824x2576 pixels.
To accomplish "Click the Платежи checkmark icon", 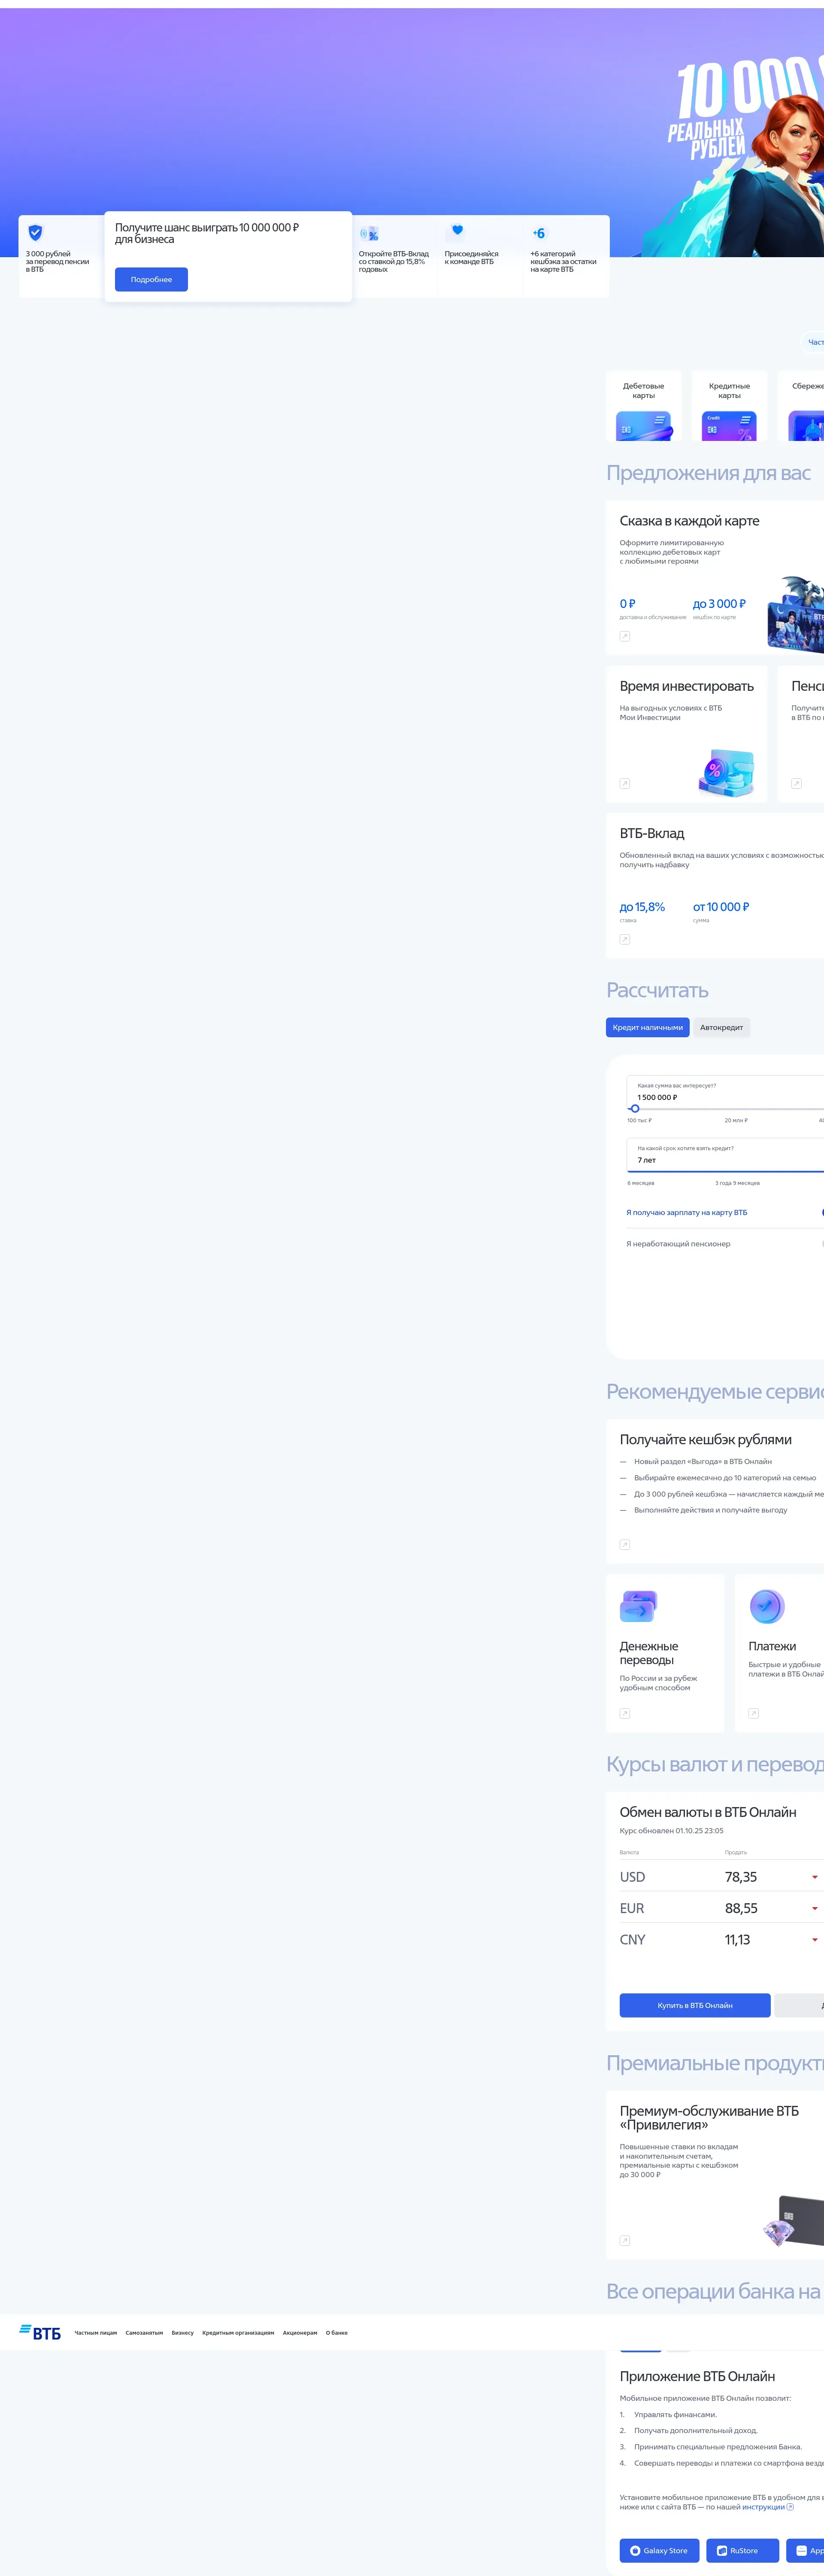I will (x=767, y=1606).
